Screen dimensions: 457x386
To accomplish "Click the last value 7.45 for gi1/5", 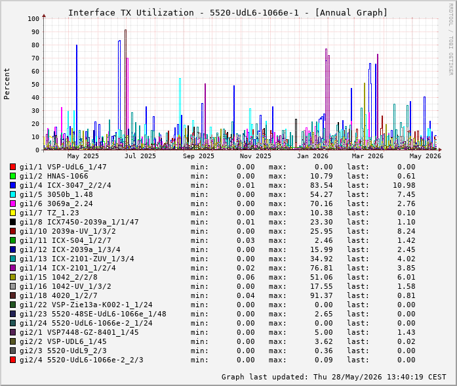I will (407, 194).
